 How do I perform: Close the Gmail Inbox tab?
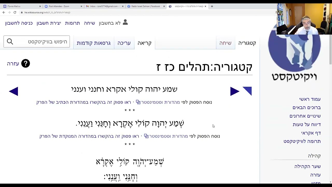point(123,6)
